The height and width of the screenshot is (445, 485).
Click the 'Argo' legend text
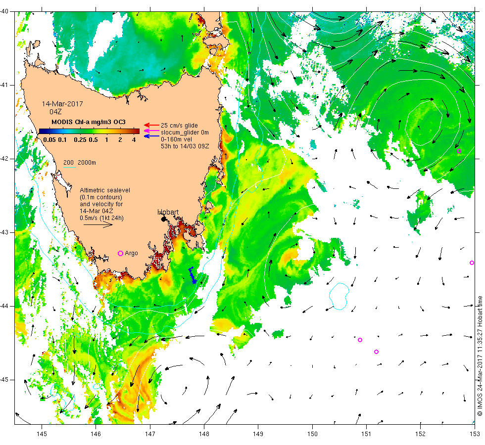click(x=132, y=253)
